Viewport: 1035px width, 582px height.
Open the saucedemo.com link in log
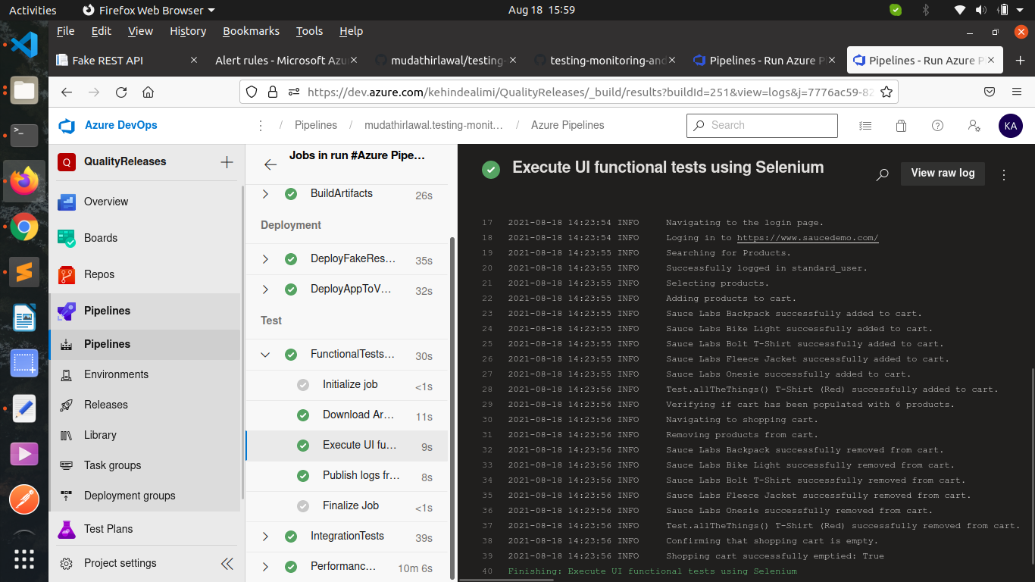coord(807,238)
